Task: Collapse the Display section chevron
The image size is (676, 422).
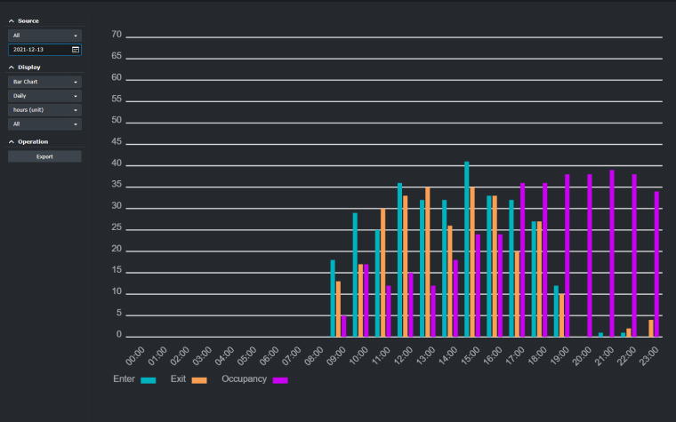Action: click(12, 68)
